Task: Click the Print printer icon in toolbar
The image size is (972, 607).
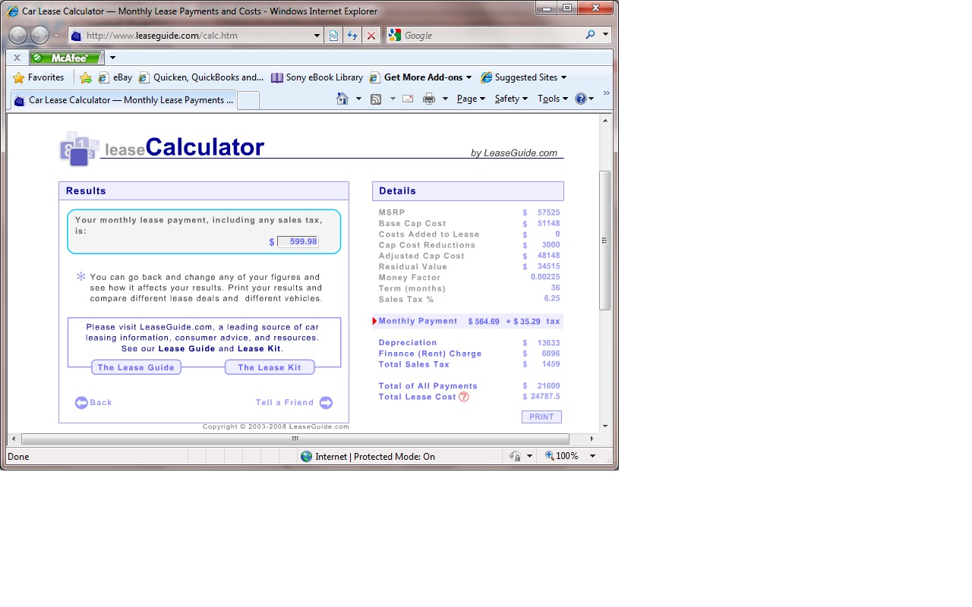Action: (429, 99)
